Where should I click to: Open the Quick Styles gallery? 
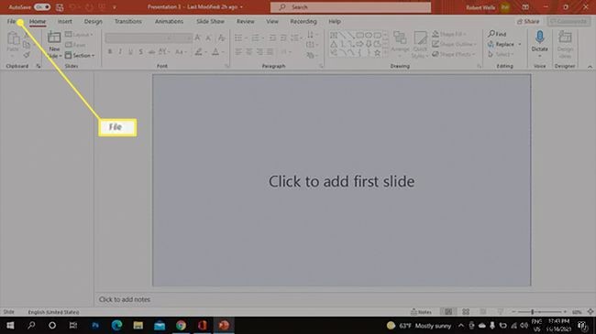coord(420,45)
